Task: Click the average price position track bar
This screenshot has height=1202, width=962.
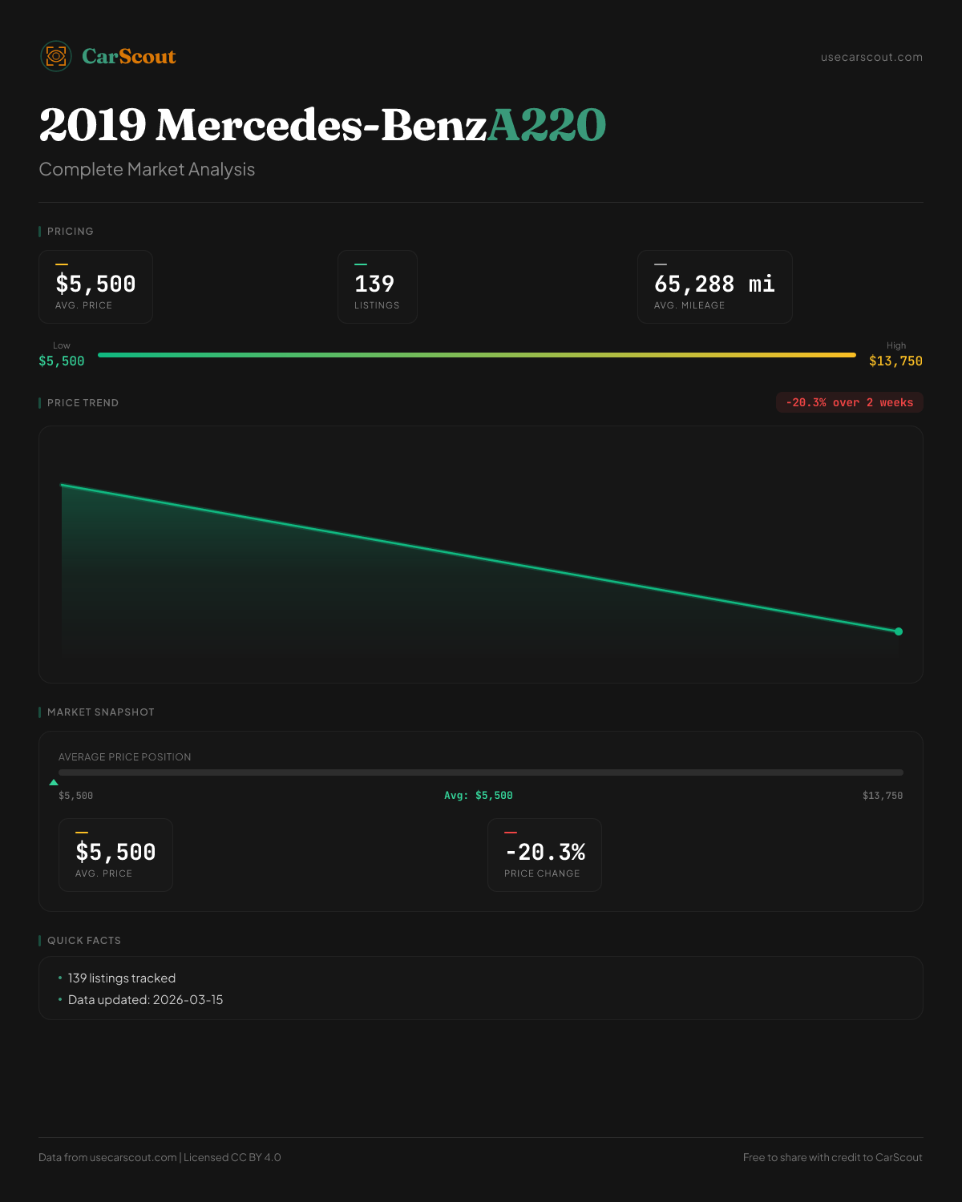Action: coord(481,772)
